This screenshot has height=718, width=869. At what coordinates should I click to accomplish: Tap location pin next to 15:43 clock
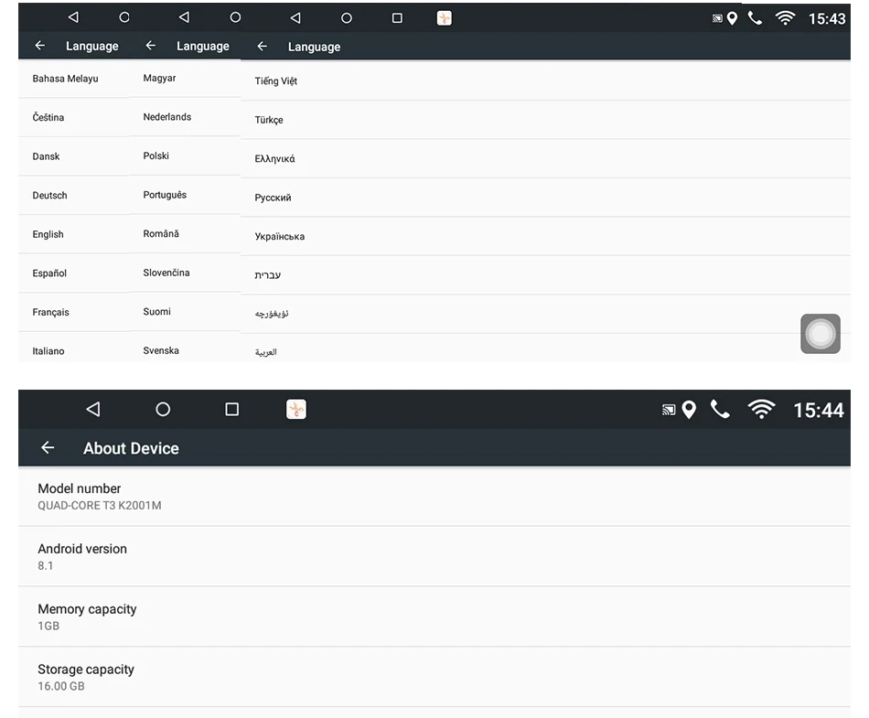pyautogui.click(x=732, y=19)
